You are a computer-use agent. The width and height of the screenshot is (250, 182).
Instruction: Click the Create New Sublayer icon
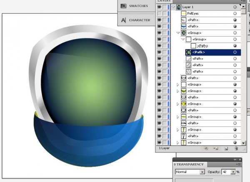215,148
